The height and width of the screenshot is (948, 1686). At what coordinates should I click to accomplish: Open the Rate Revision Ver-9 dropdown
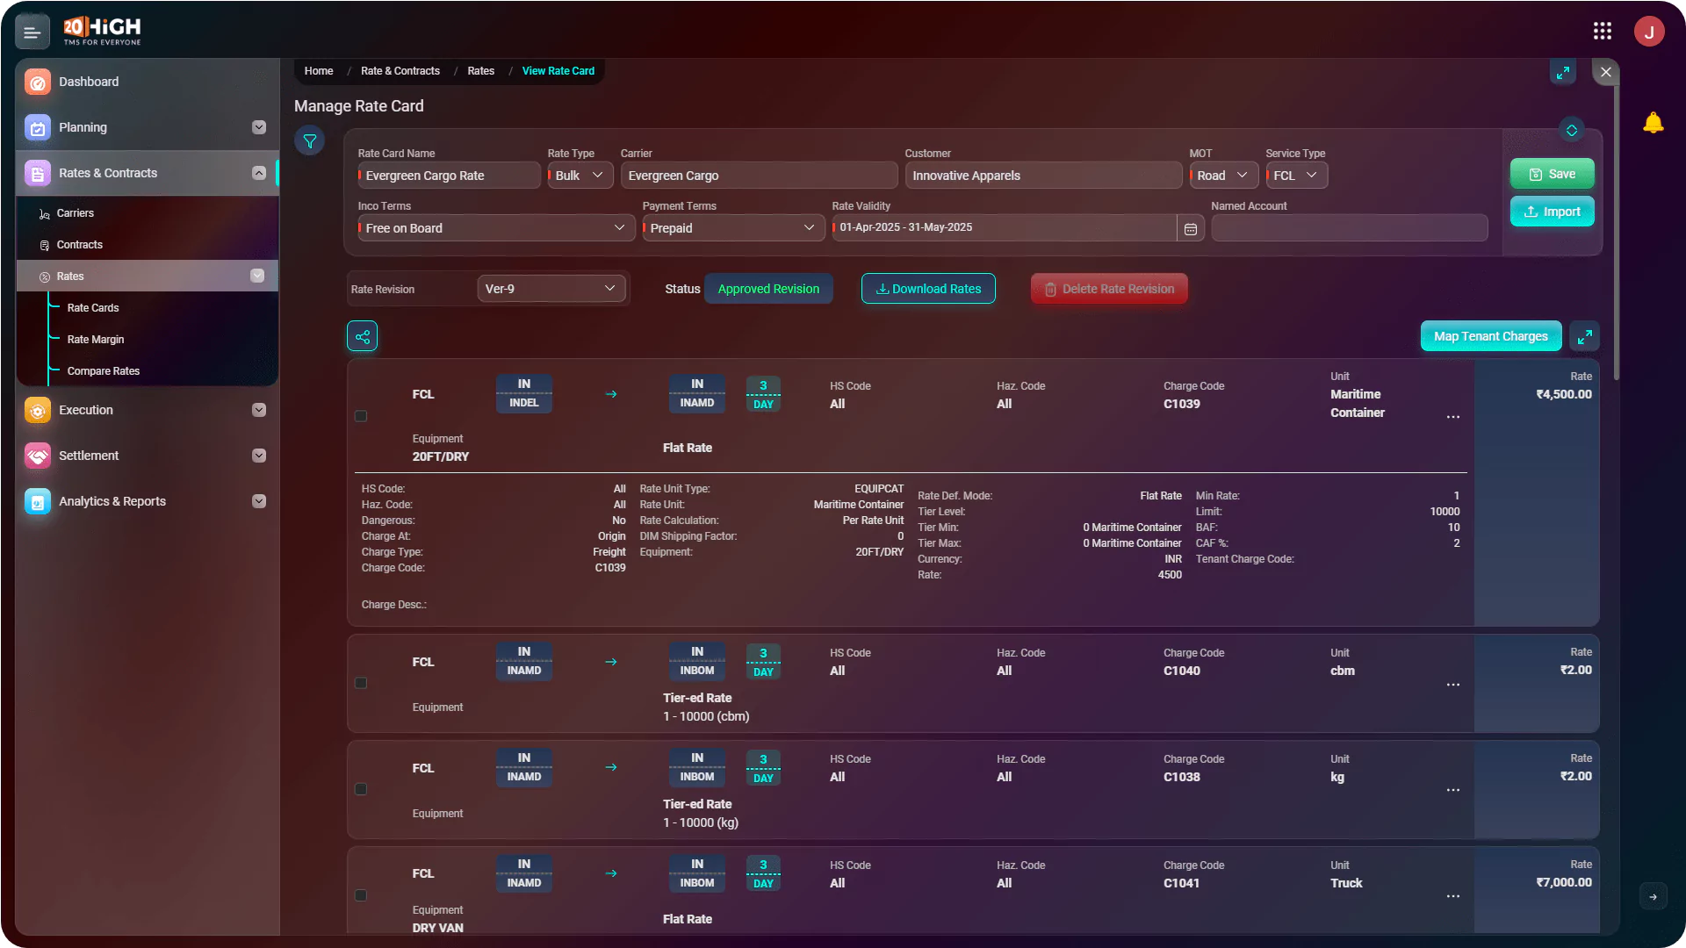point(551,289)
